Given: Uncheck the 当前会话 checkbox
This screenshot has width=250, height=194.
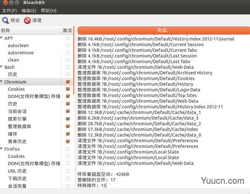Looking at the screenshot, I should coord(68,111).
